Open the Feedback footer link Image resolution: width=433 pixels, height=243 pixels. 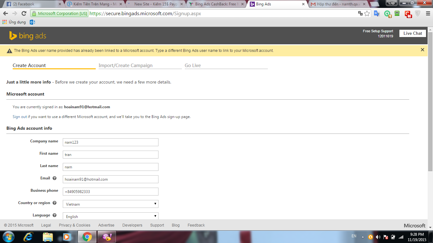pyautogui.click(x=196, y=225)
